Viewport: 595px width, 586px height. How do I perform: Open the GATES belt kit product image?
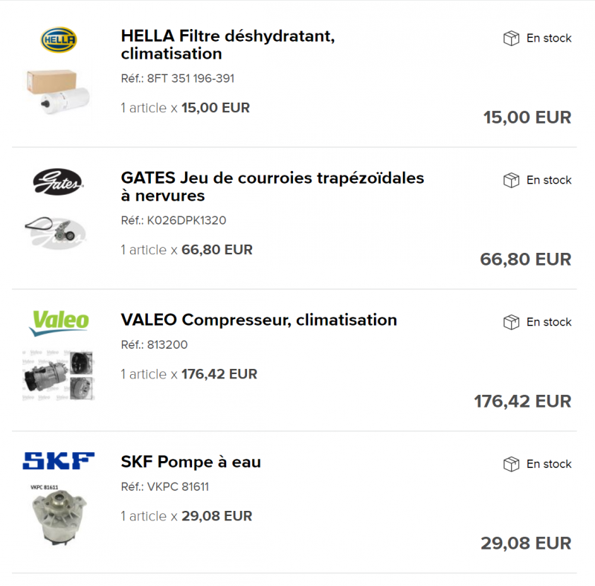[56, 232]
